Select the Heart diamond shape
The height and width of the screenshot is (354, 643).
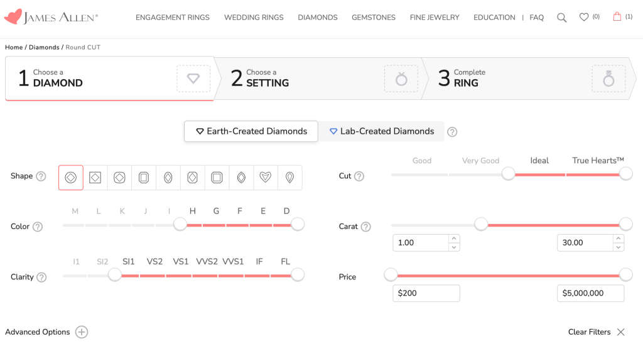(x=266, y=178)
